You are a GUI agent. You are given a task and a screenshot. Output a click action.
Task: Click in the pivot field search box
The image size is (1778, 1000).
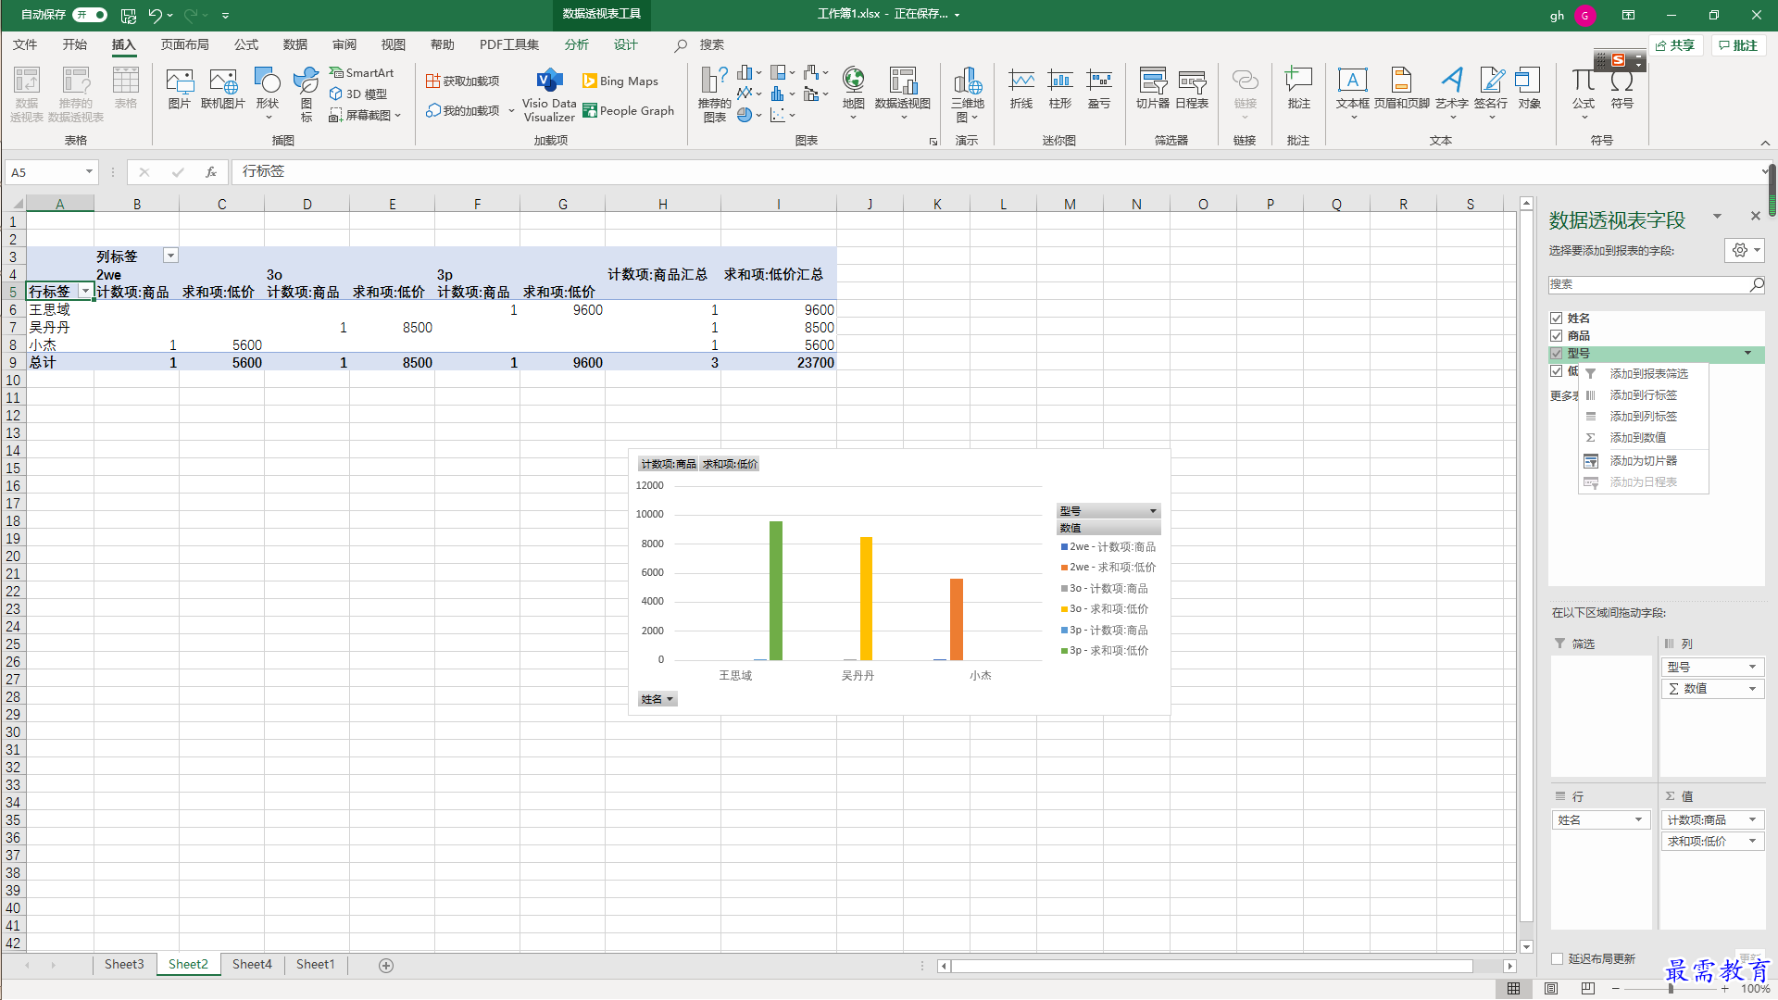[1649, 284]
